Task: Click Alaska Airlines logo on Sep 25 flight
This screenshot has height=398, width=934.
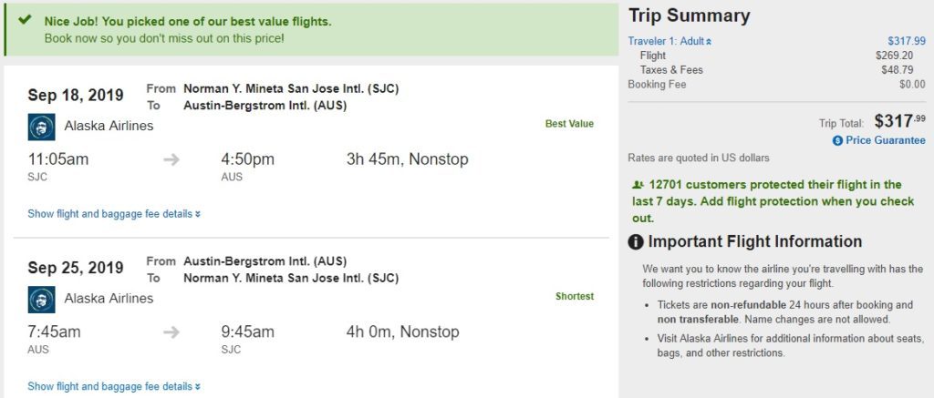Action: 42,299
